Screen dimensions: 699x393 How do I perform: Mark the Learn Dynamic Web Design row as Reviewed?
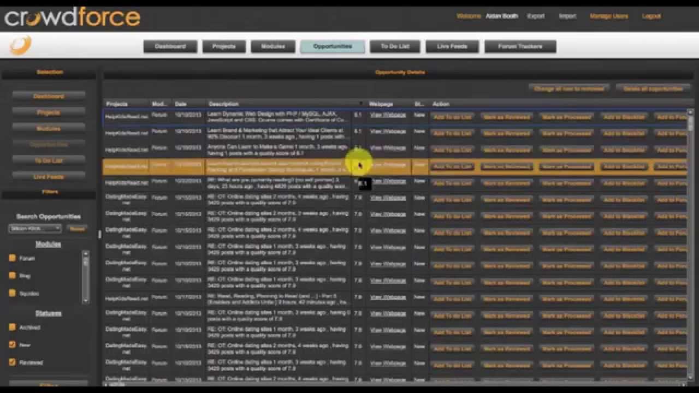pyautogui.click(x=506, y=117)
